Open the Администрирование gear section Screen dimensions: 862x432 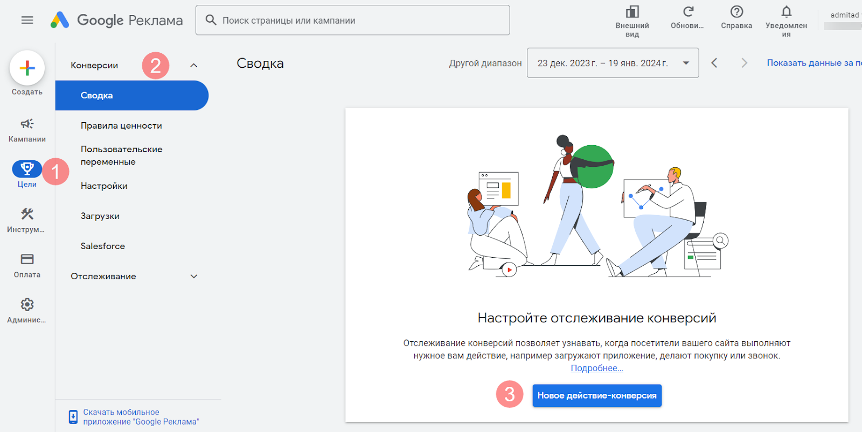pyautogui.click(x=27, y=305)
